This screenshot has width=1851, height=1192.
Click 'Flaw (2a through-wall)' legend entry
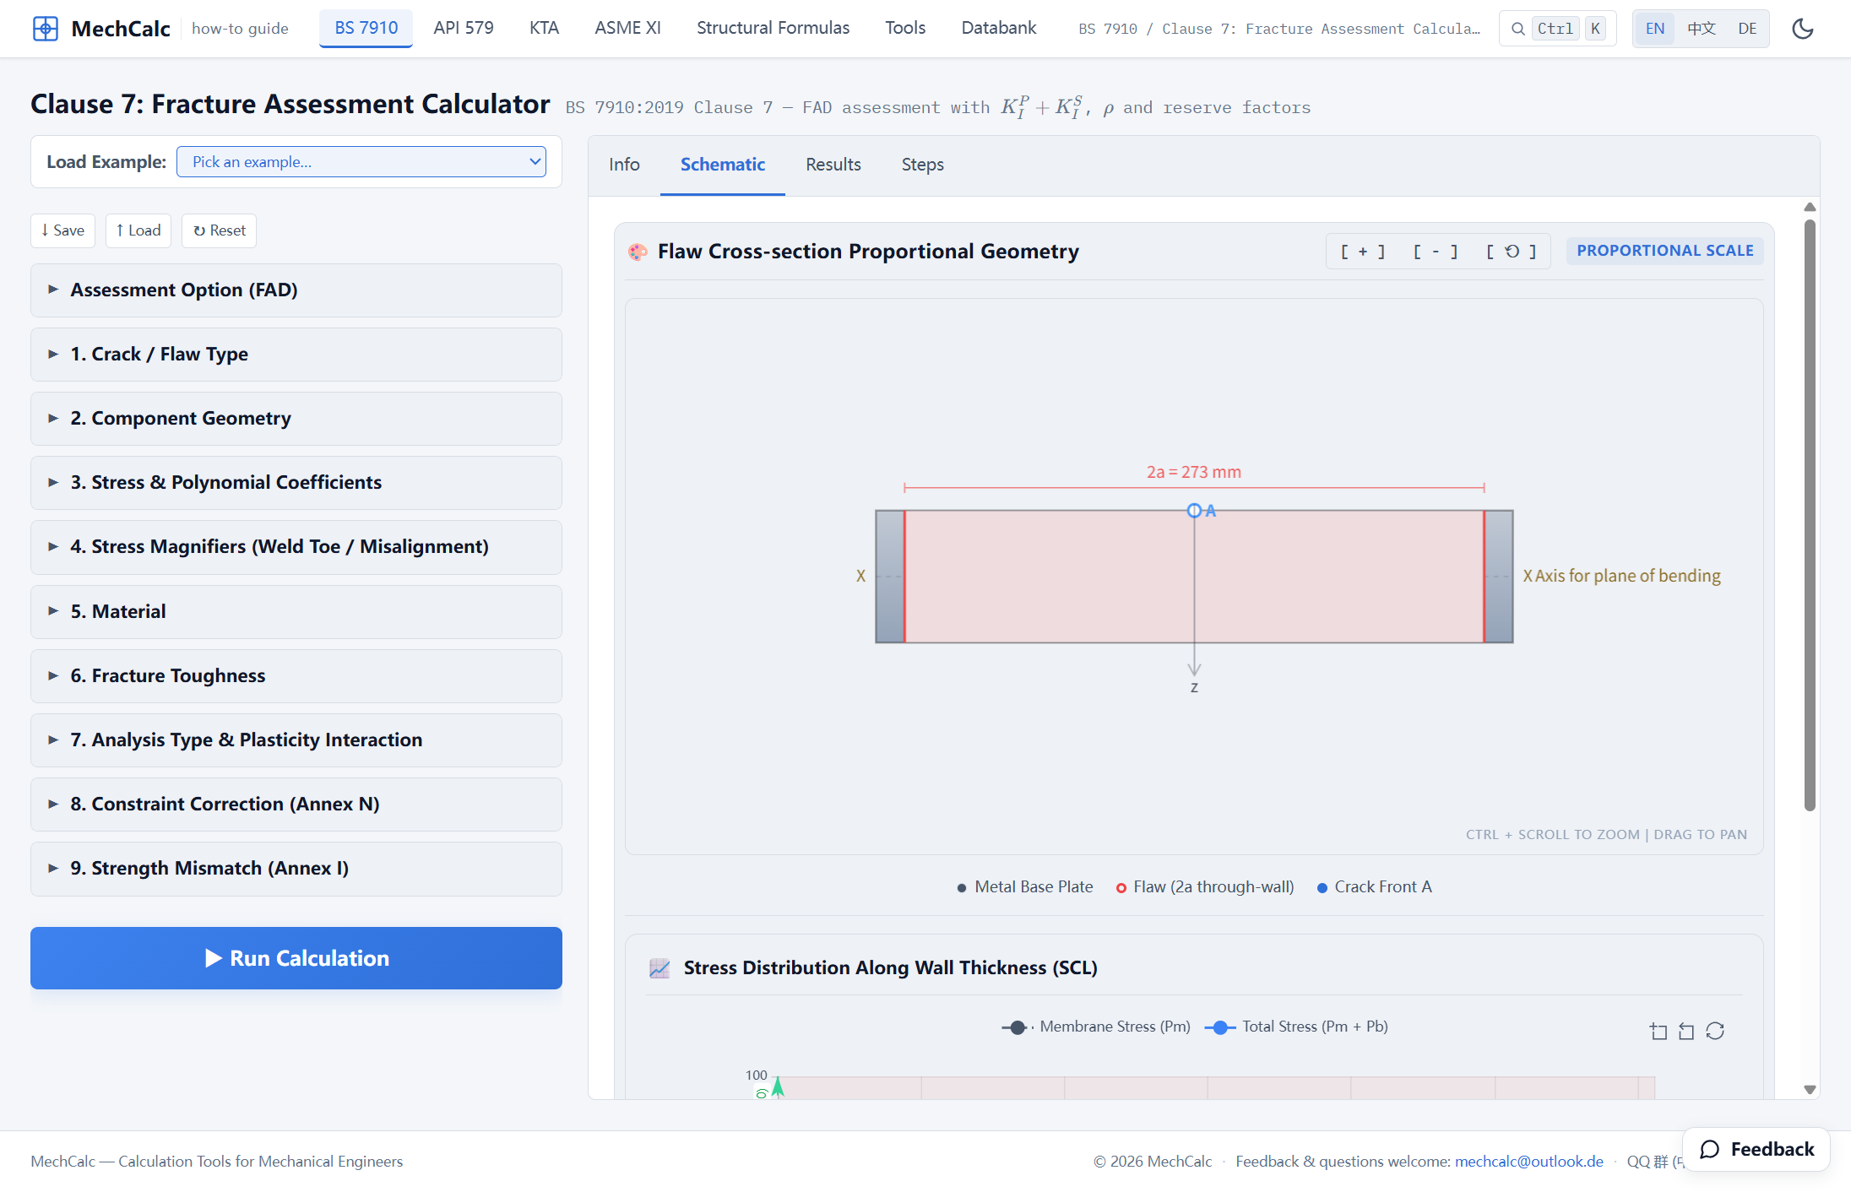coord(1205,887)
